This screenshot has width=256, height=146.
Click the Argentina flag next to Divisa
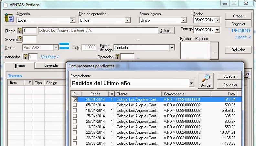tap(64, 46)
